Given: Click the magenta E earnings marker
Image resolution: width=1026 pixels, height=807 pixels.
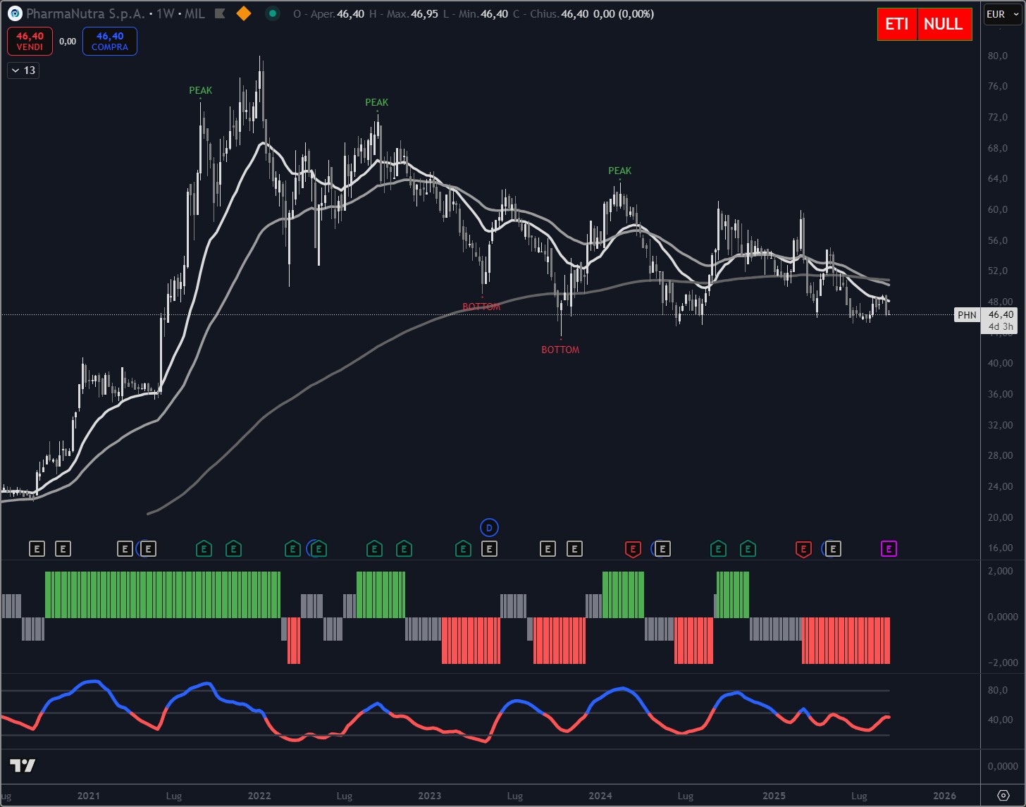Looking at the screenshot, I should (x=889, y=548).
